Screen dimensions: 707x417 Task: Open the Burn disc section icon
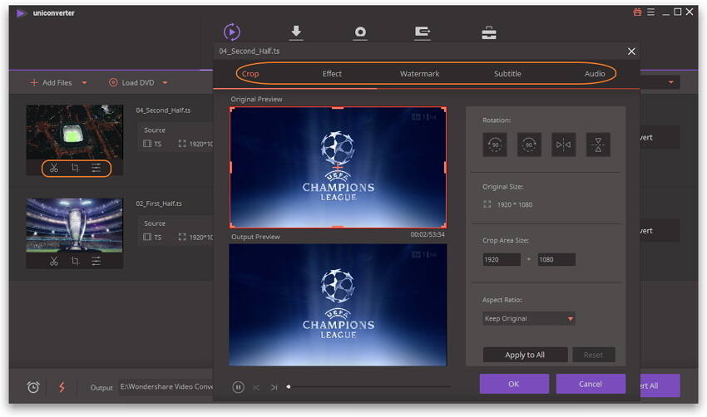[360, 33]
